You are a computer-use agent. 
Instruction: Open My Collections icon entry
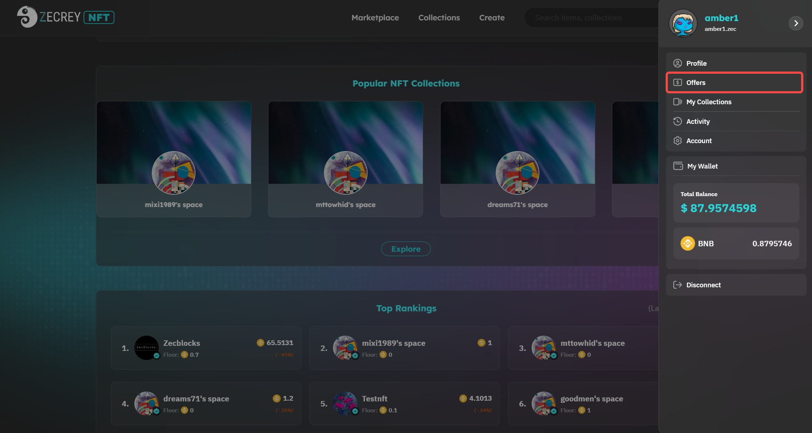pyautogui.click(x=677, y=102)
